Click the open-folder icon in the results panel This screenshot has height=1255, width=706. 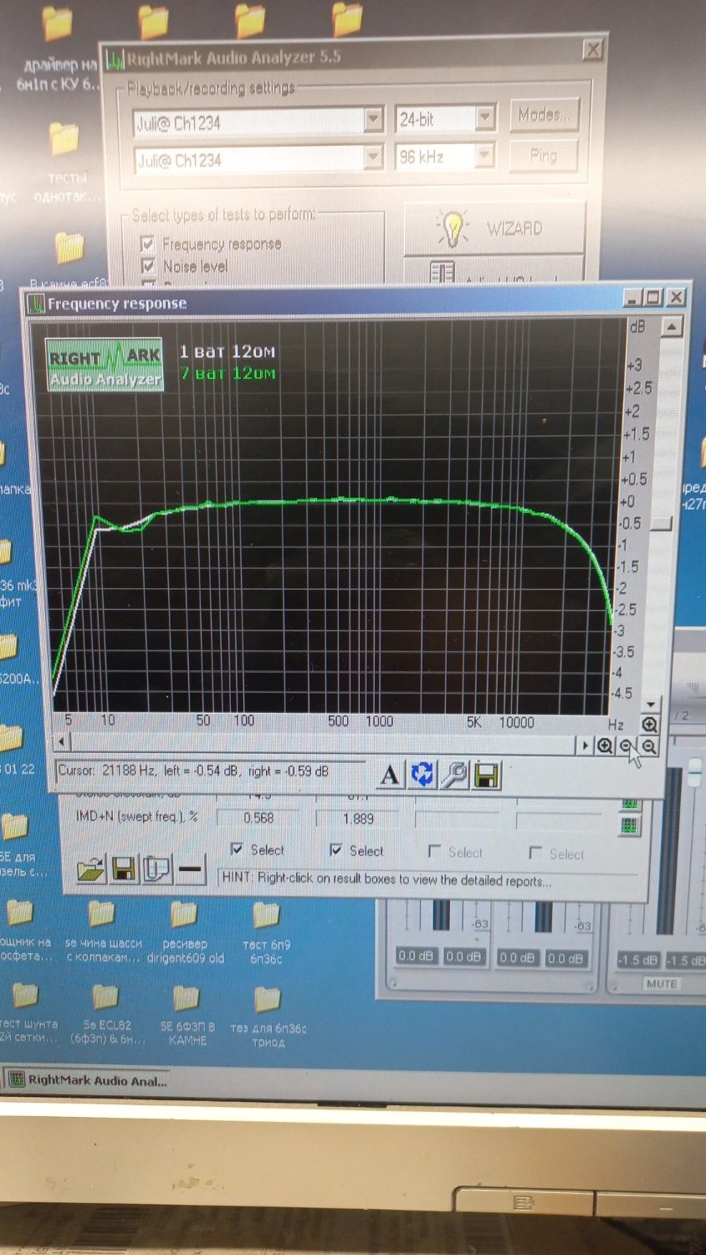(x=90, y=869)
